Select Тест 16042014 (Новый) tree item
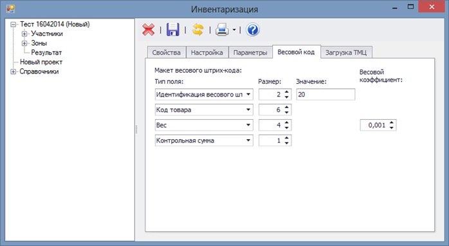Viewport: 449px width, 246px height. pos(55,24)
